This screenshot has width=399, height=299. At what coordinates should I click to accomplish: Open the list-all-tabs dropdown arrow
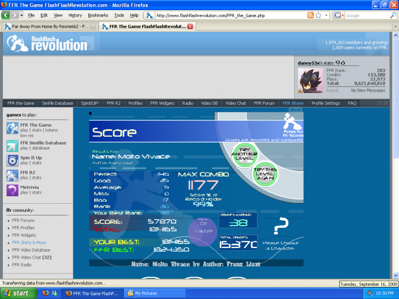tap(395, 27)
